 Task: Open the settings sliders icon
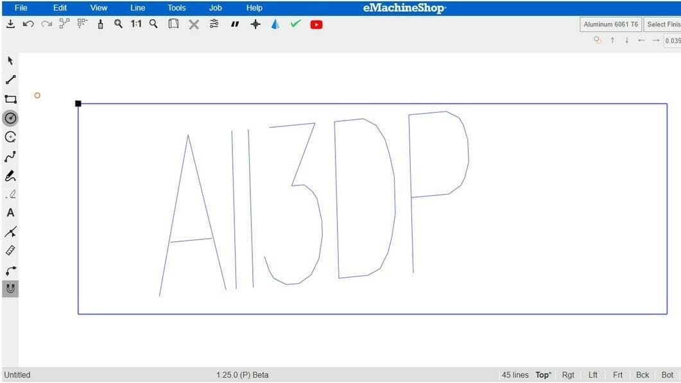(x=214, y=24)
